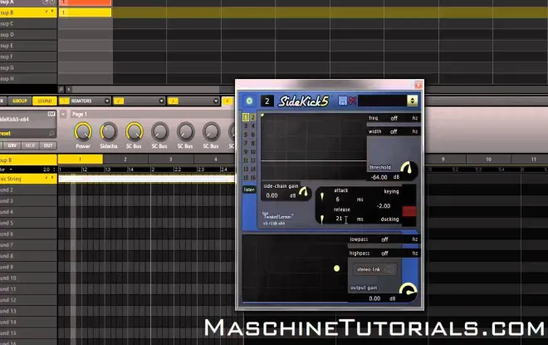Viewport: 548px width, 345px height.
Task: Click plugin window icon beside SideKick5-x64
Action: 51,114
